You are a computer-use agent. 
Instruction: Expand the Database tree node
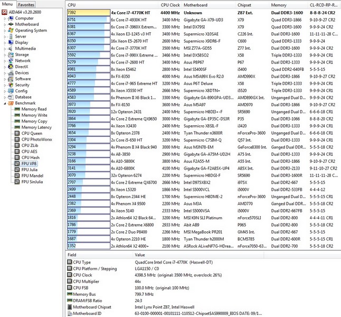pyautogui.click(x=5, y=98)
